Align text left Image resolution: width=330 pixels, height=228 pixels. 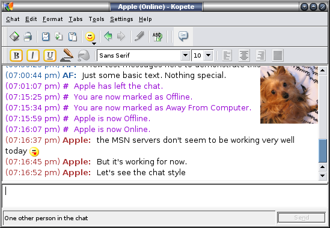pyautogui.click(x=227, y=55)
